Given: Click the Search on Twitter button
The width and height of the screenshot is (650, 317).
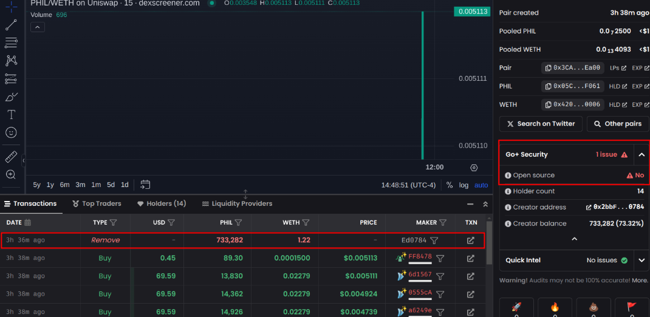Looking at the screenshot, I should coord(541,124).
